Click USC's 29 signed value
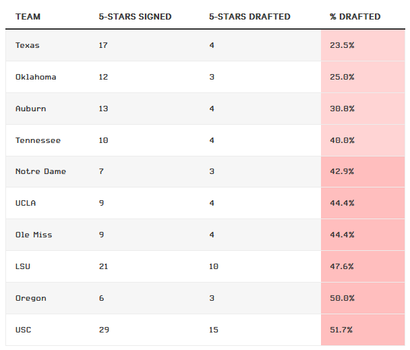The height and width of the screenshot is (350, 410). 104,330
